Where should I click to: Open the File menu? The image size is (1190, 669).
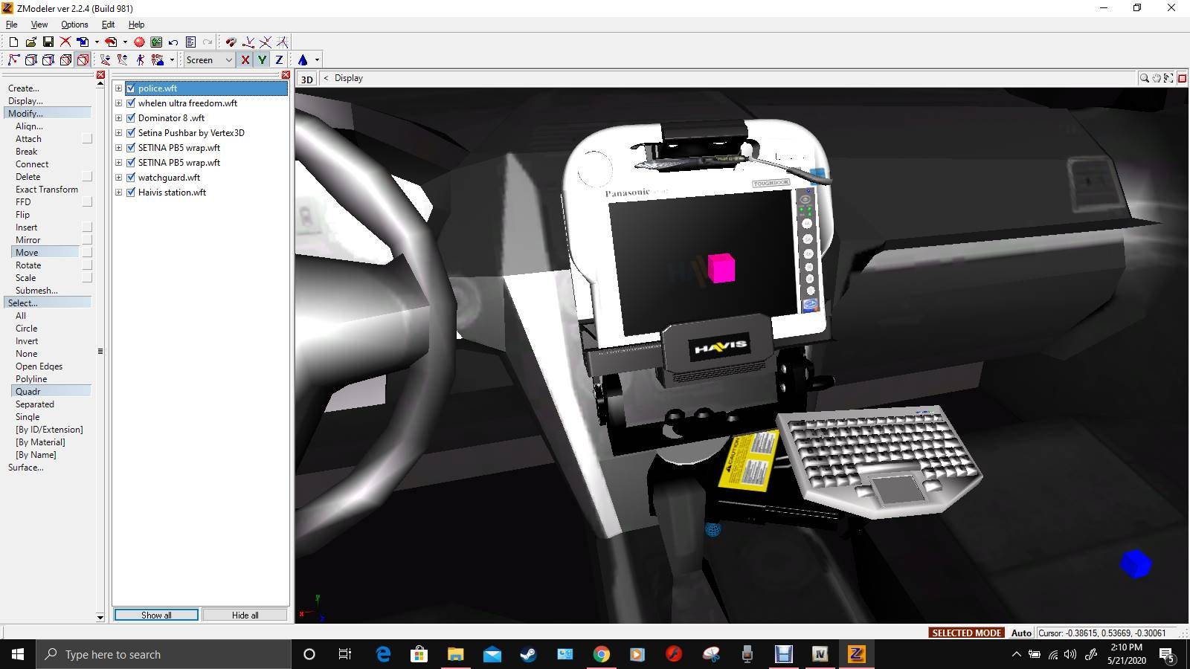[11, 25]
